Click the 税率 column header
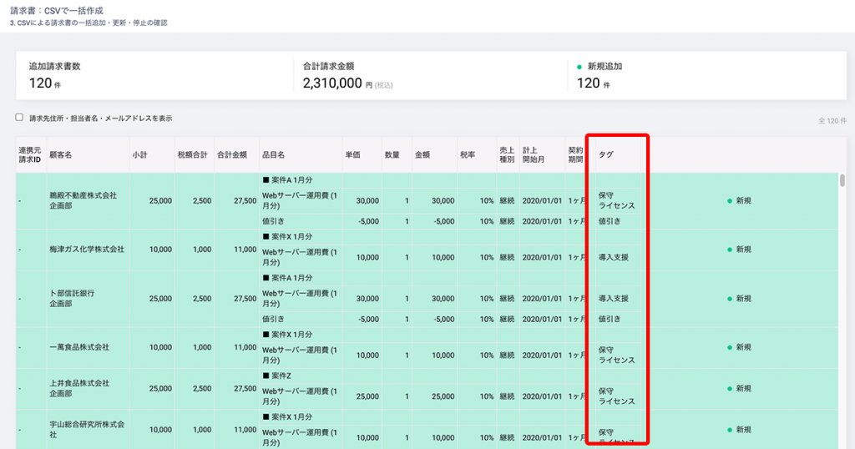 (468, 154)
